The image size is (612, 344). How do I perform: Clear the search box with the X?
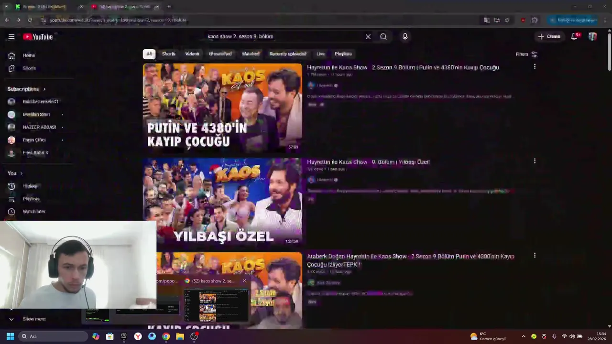click(x=368, y=36)
